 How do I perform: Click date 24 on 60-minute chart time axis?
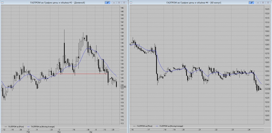(x=249, y=129)
